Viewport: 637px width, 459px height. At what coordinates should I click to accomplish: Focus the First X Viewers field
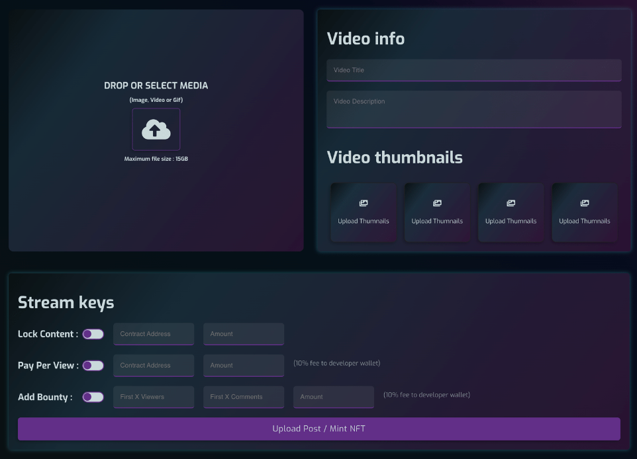pos(154,397)
